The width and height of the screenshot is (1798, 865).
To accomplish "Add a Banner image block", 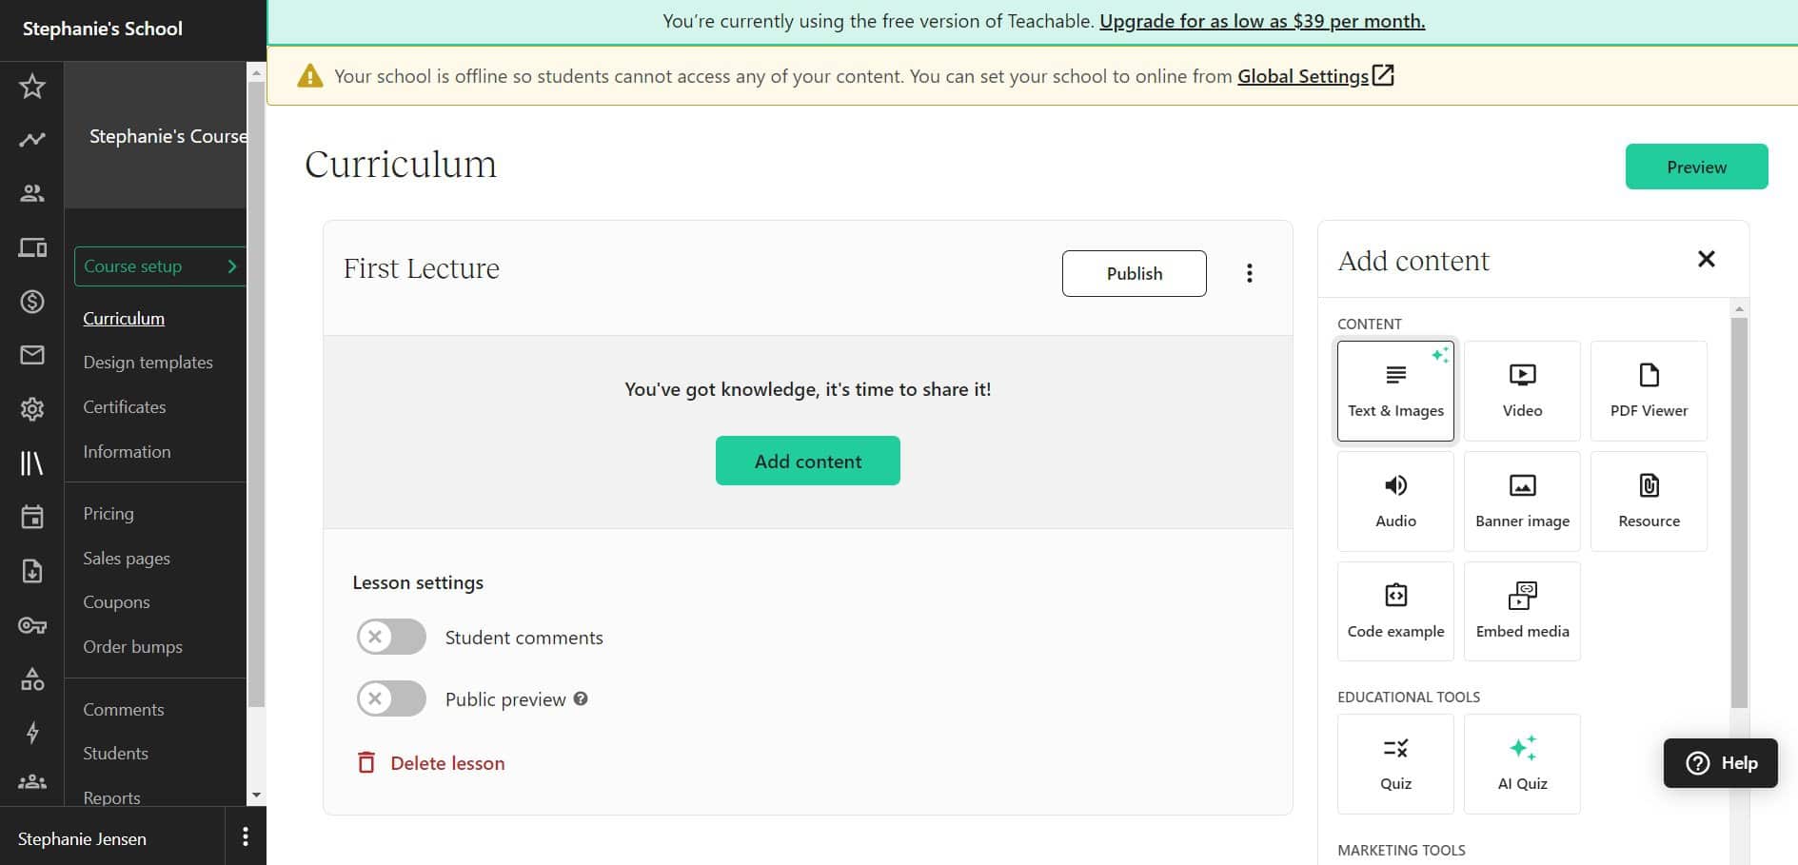I will 1522,501.
